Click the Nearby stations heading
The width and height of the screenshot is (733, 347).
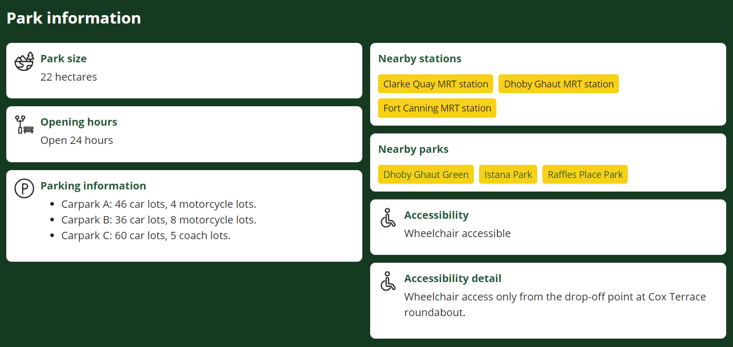pos(419,59)
